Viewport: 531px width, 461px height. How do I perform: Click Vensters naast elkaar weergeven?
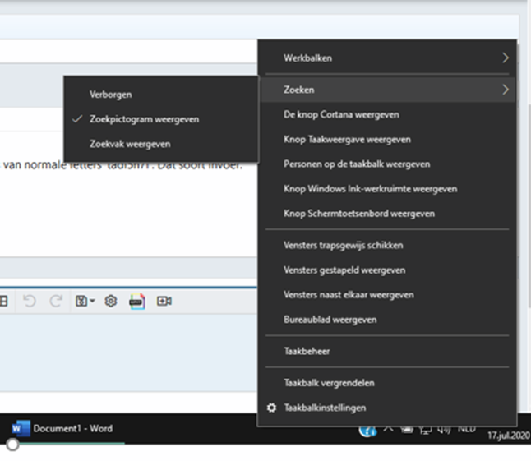349,295
